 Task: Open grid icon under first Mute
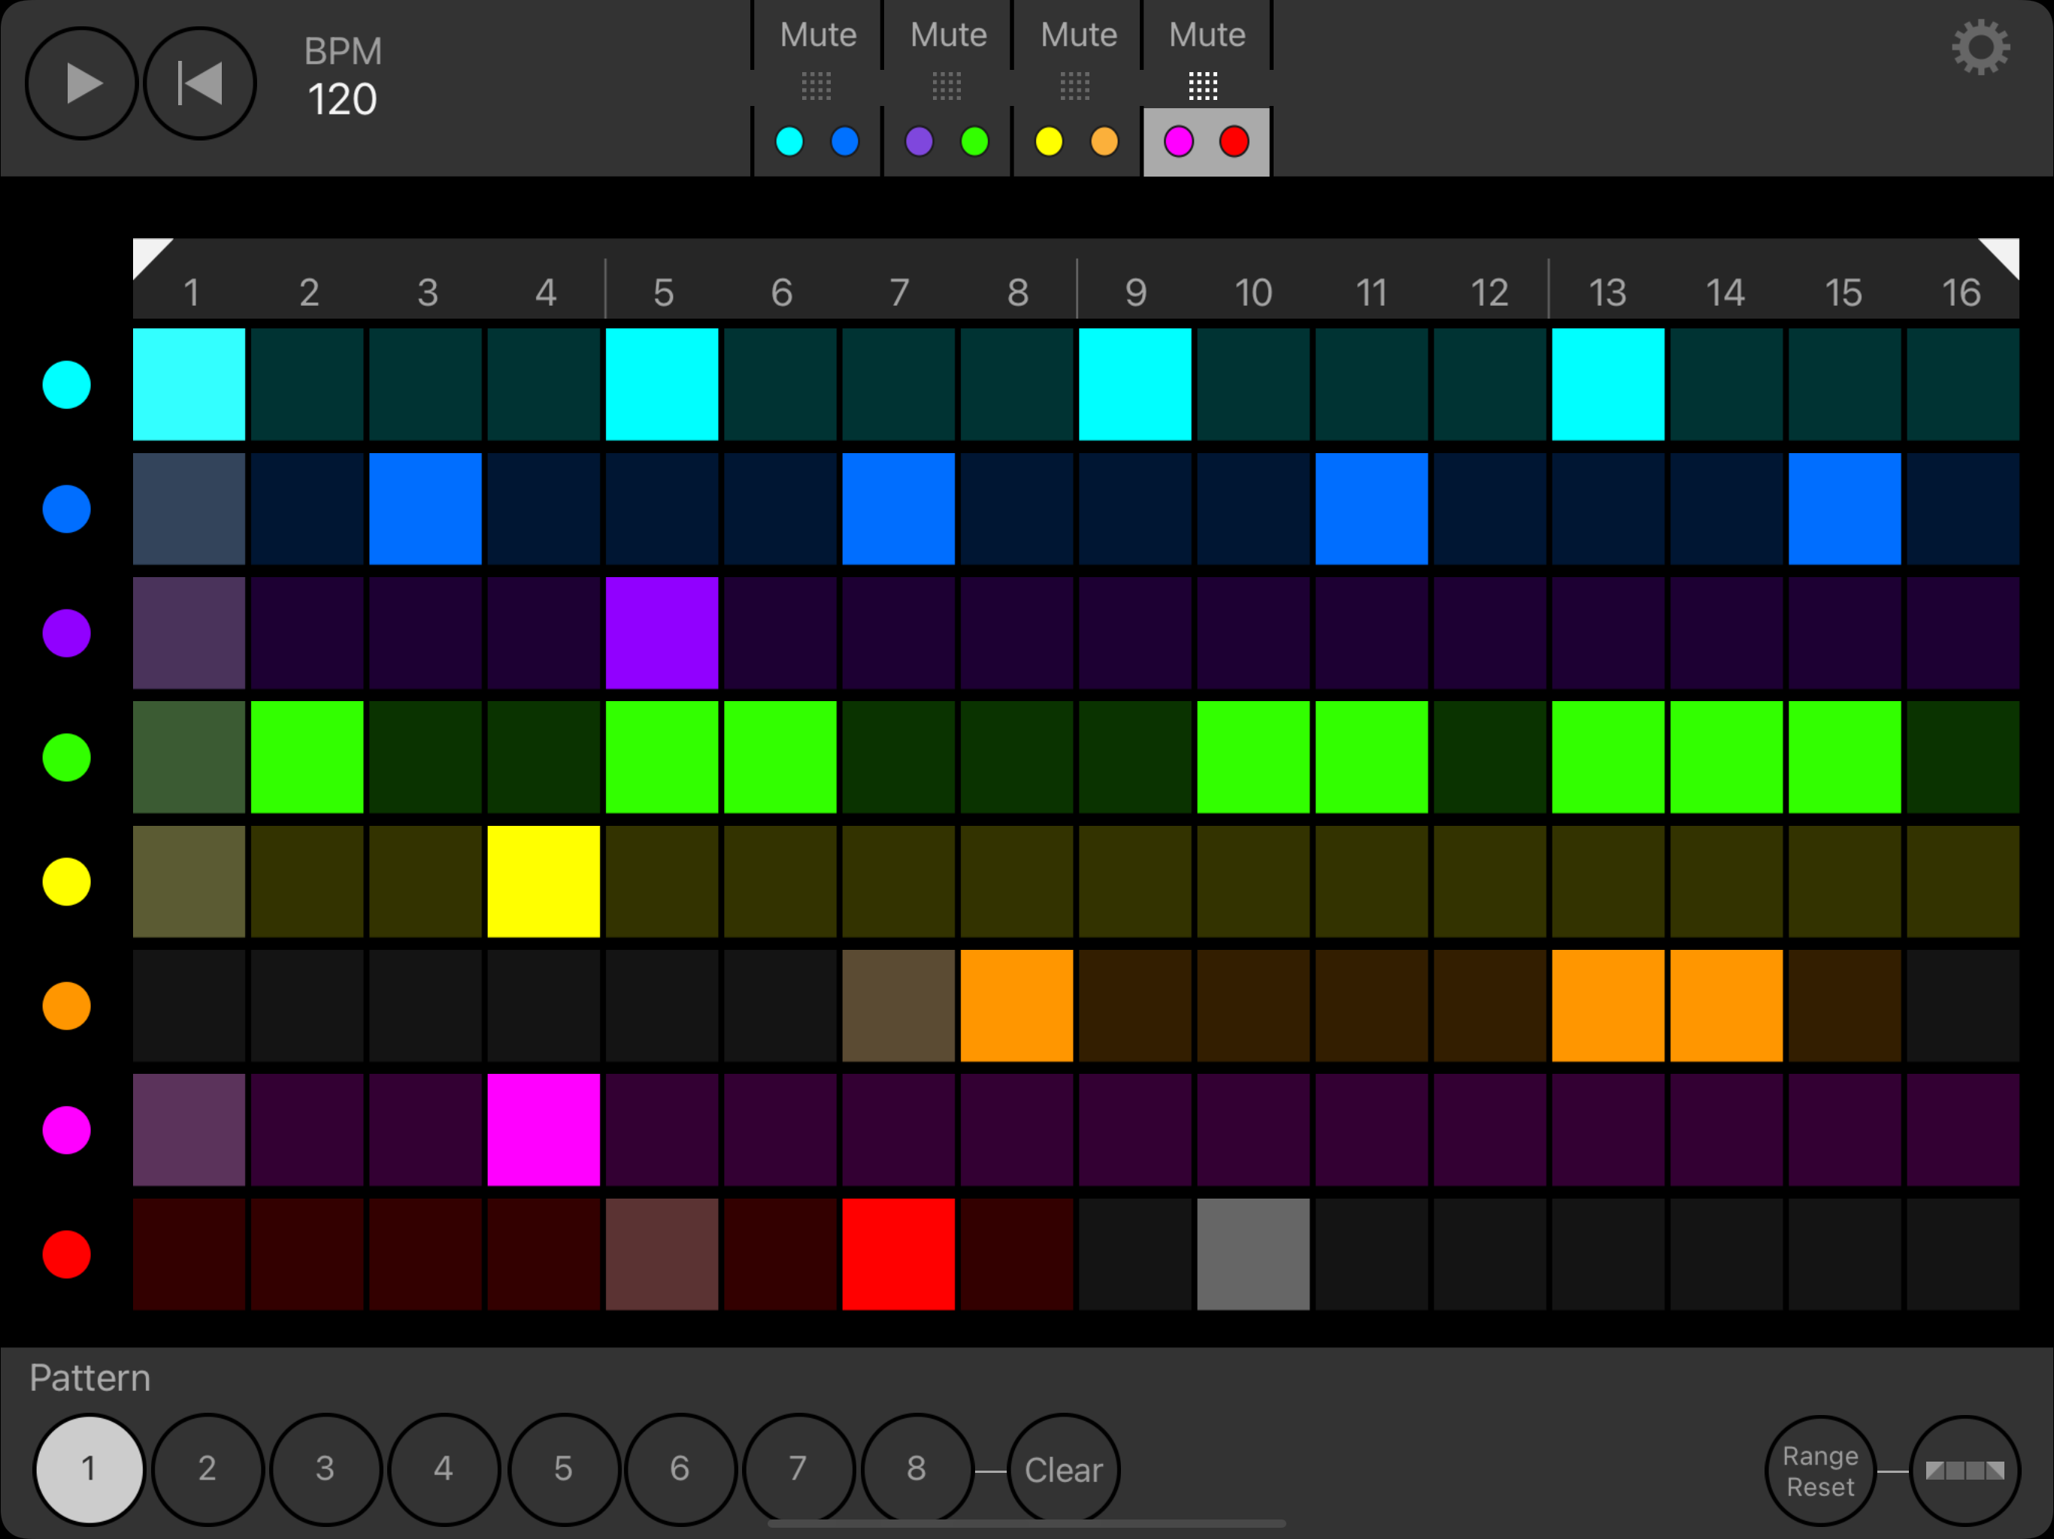pyautogui.click(x=816, y=86)
